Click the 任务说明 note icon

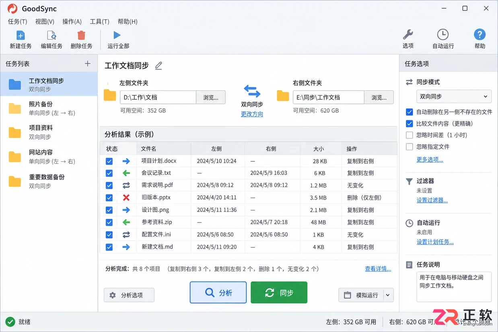coord(409,265)
